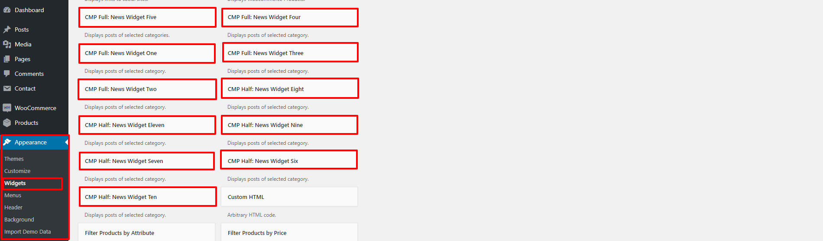This screenshot has height=241, width=823.
Task: Expand Filter Products by Price widget
Action: (289, 232)
